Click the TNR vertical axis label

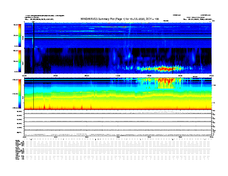click(23, 98)
